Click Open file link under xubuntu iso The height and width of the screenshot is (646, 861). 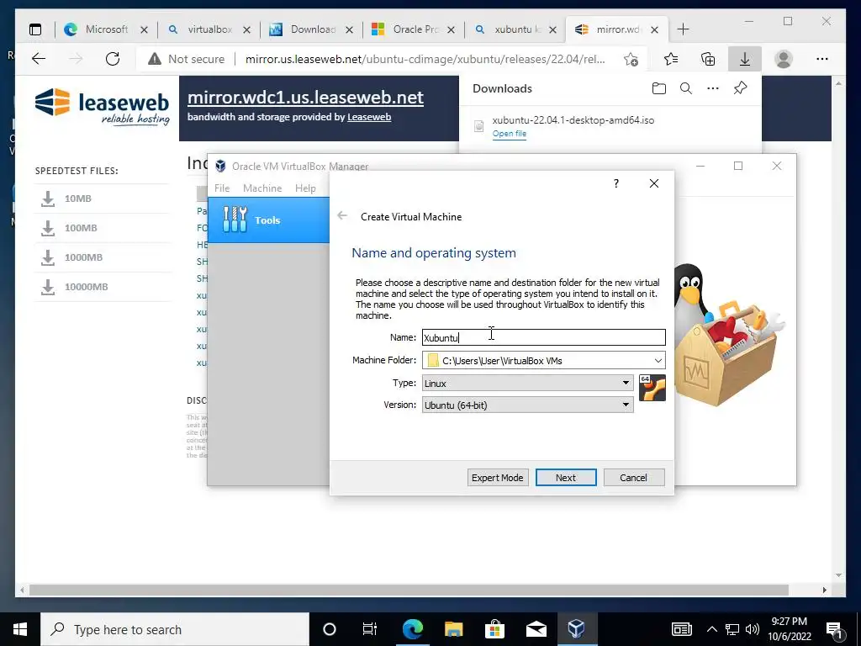pyautogui.click(x=509, y=134)
